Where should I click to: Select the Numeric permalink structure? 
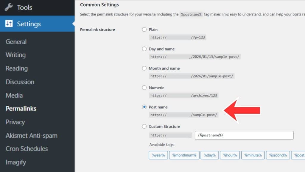pos(144,87)
